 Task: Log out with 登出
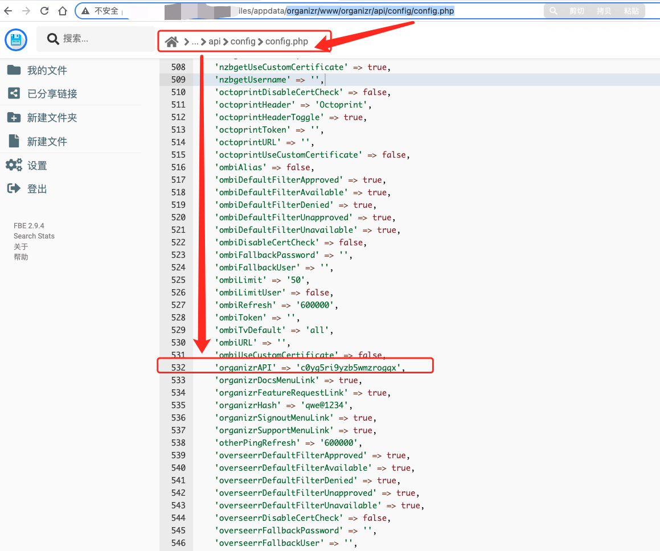point(37,190)
